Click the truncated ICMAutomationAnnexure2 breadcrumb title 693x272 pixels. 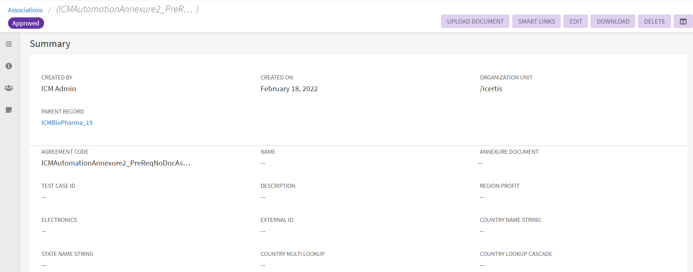point(127,10)
